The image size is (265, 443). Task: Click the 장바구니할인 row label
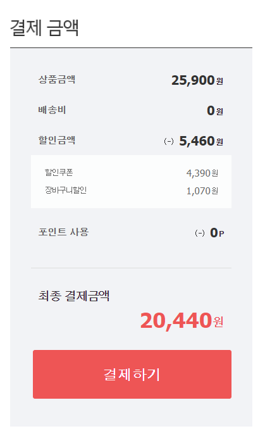66,190
